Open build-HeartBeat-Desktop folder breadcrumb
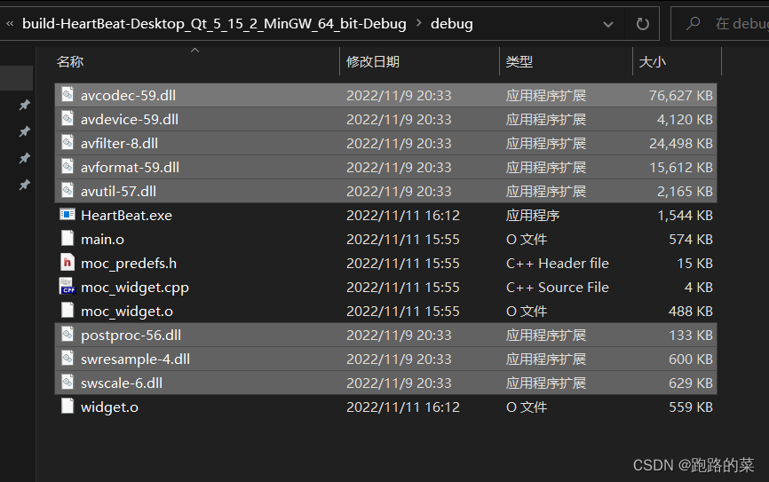 (x=214, y=24)
